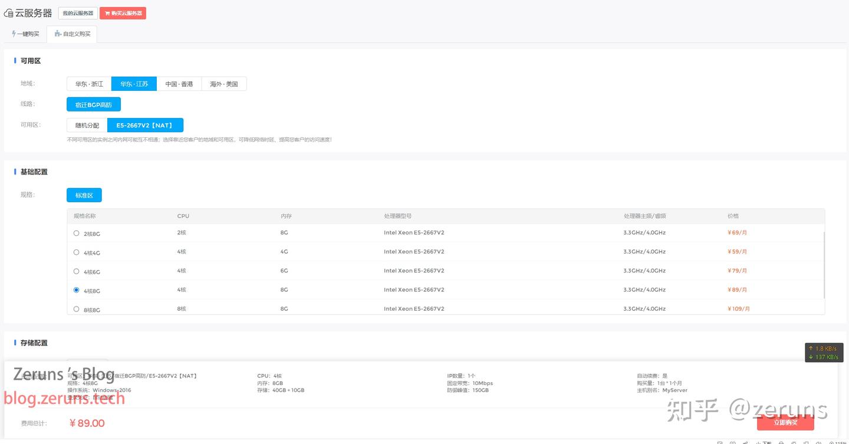This screenshot has width=849, height=444.
Task: Click the ¥59/月 price cell
Action: [x=738, y=252]
